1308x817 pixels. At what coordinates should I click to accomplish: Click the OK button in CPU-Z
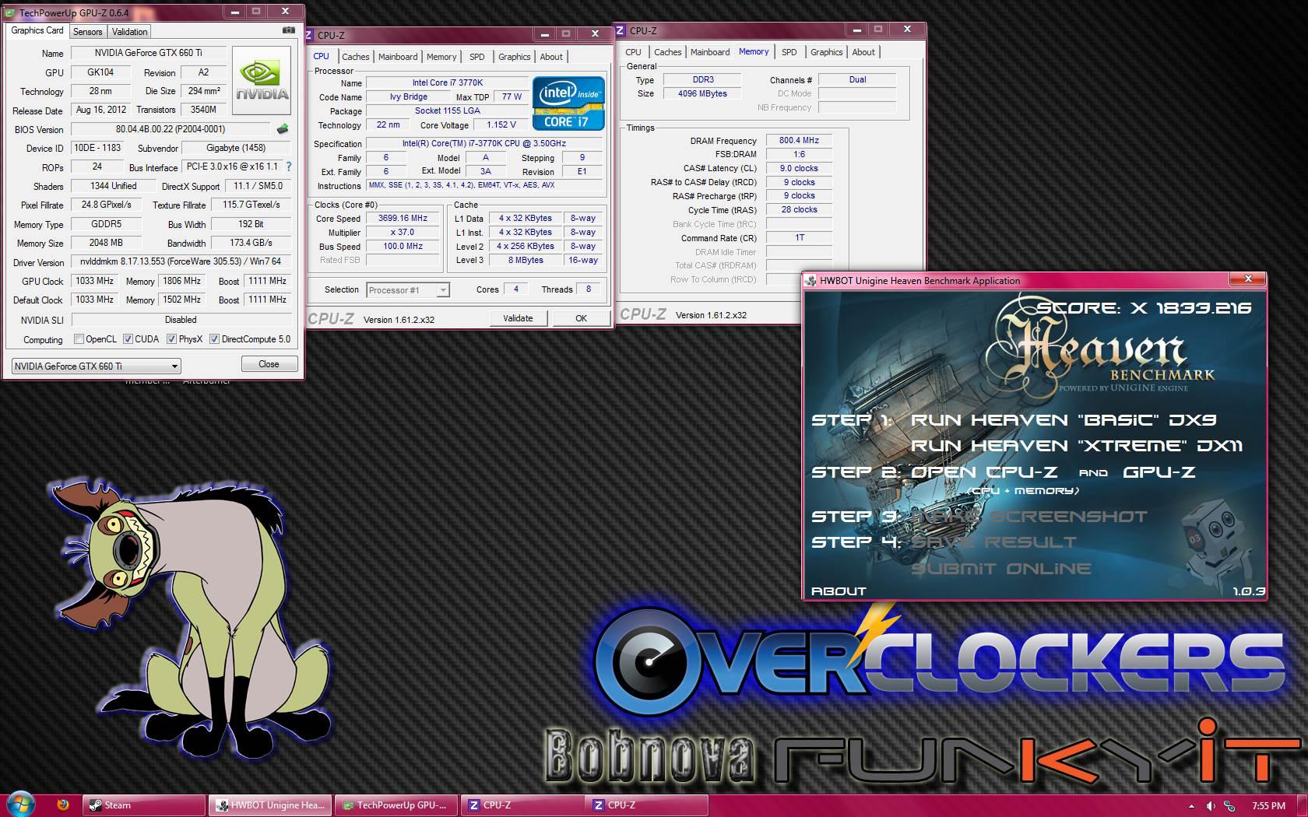pyautogui.click(x=581, y=318)
